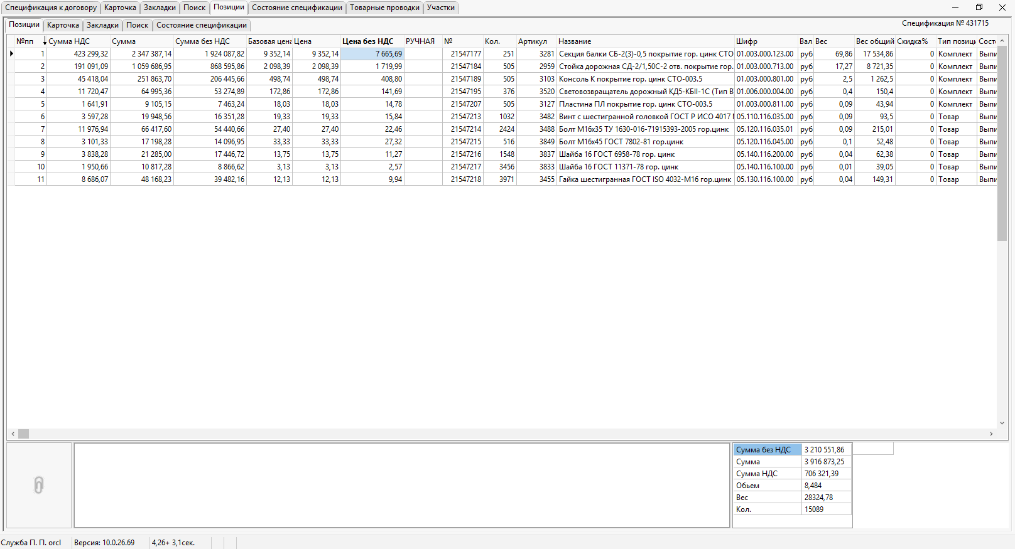1015x549 pixels.
Task: Click the horizontal scrollbar thumb
Action: (x=23, y=434)
